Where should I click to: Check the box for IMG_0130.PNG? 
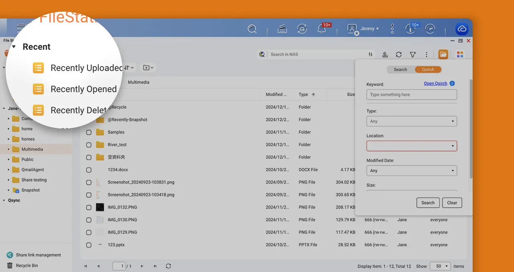click(89, 220)
